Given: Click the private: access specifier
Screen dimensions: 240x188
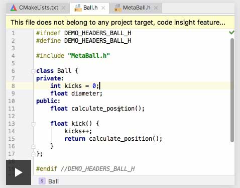Looking at the screenshot, I should point(50,78).
